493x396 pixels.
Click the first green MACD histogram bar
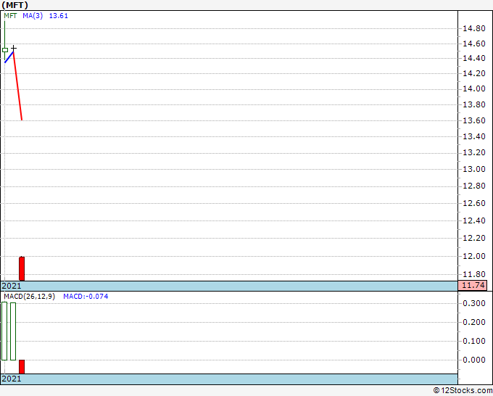(4, 331)
